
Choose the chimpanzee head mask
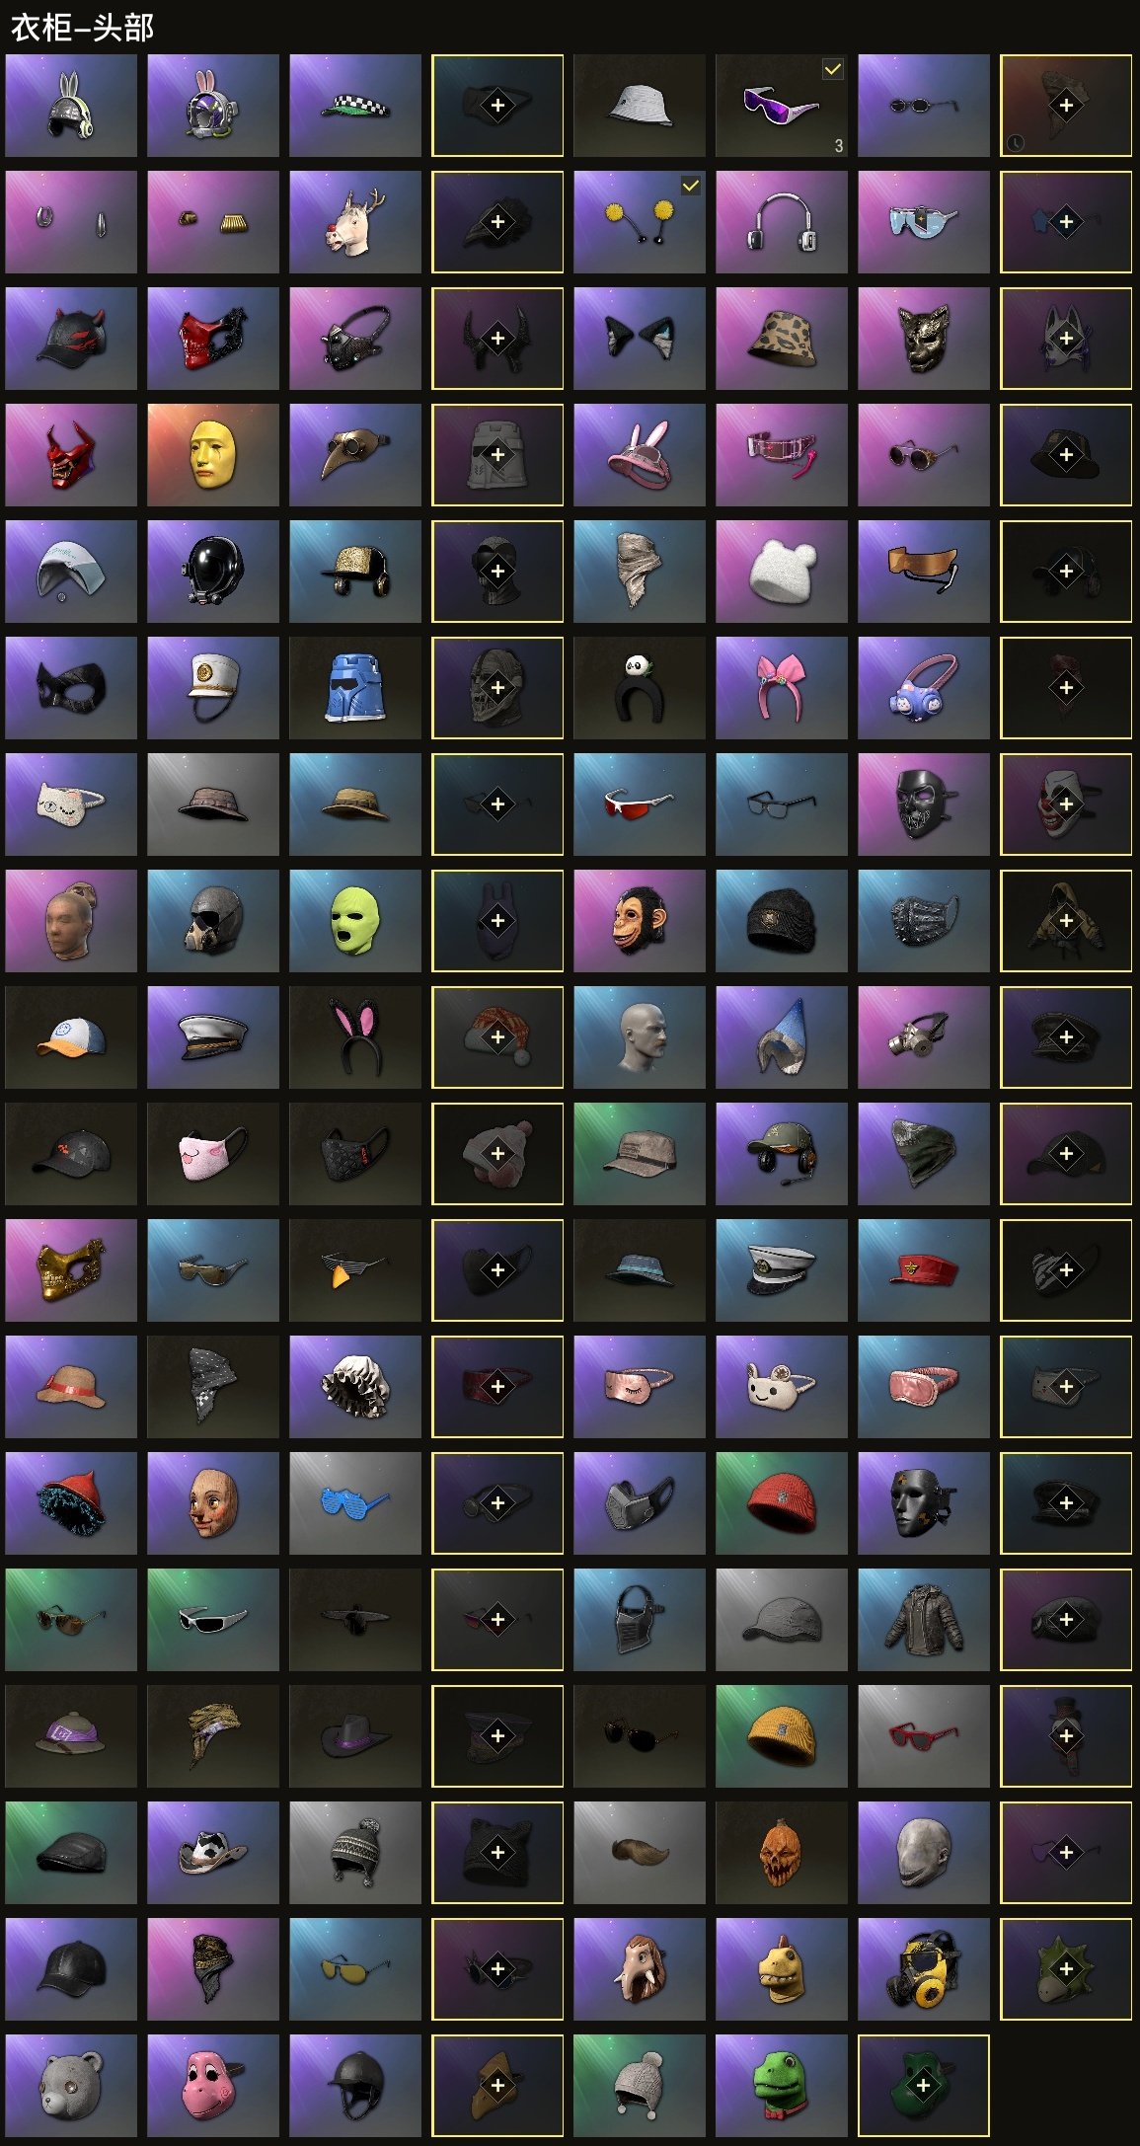(640, 921)
